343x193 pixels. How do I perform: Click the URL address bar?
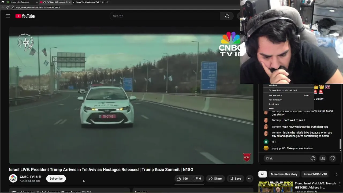pyautogui.click(x=126, y=8)
